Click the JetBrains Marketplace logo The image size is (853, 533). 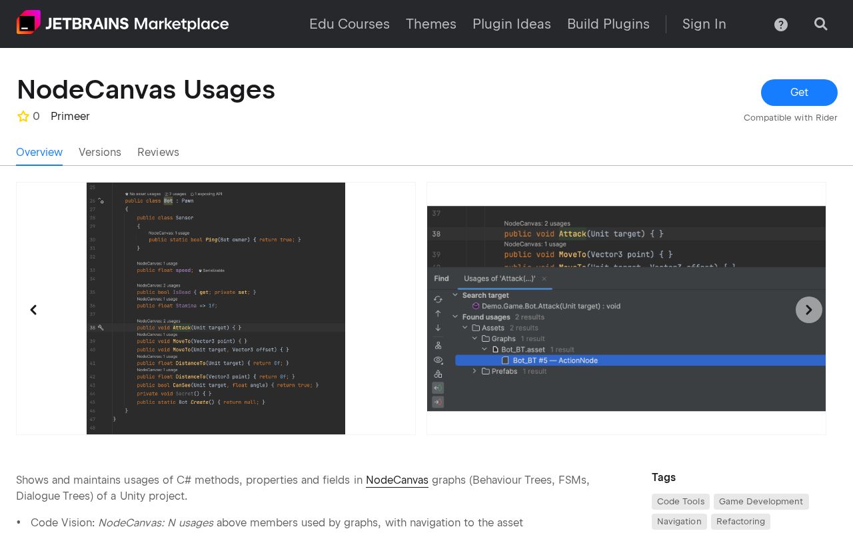coord(123,23)
